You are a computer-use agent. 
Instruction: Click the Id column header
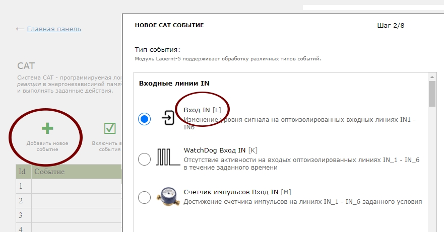pos(23,172)
